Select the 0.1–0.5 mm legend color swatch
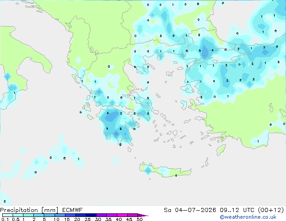This screenshot has height=221, width=286. (8, 215)
